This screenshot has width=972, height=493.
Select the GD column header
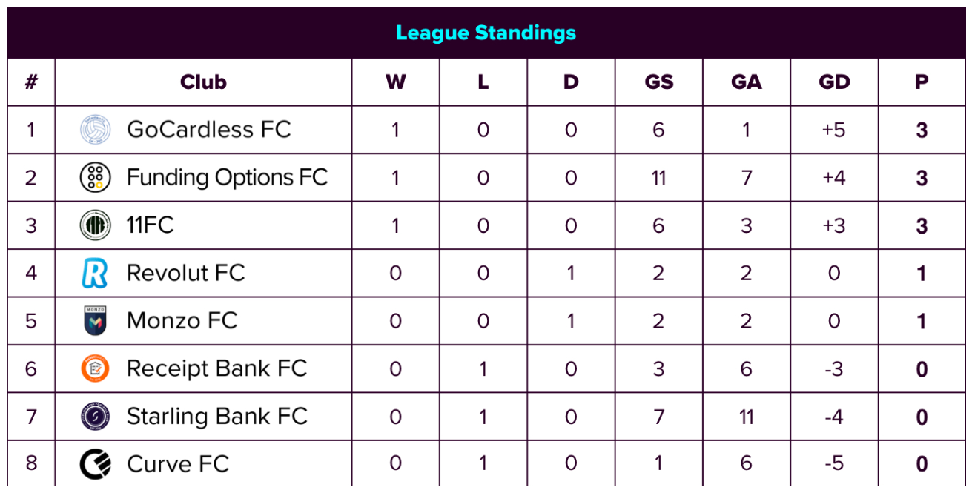point(834,82)
